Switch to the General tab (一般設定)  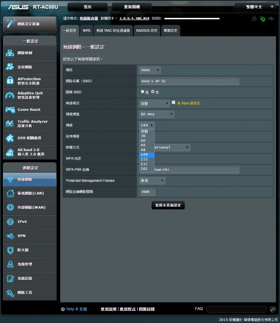(x=70, y=30)
